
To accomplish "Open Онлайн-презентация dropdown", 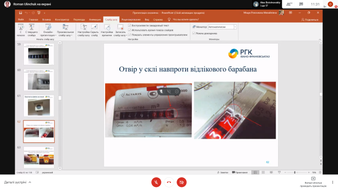I will (x=48, y=30).
